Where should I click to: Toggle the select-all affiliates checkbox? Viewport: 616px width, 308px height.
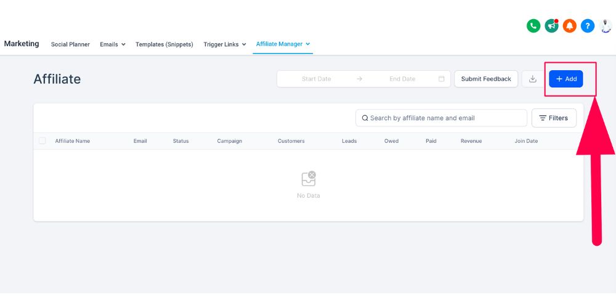click(x=43, y=141)
